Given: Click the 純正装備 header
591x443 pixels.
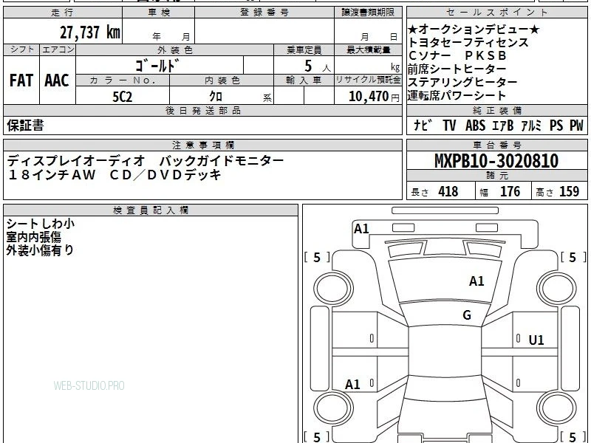Looking at the screenshot, I should [496, 110].
